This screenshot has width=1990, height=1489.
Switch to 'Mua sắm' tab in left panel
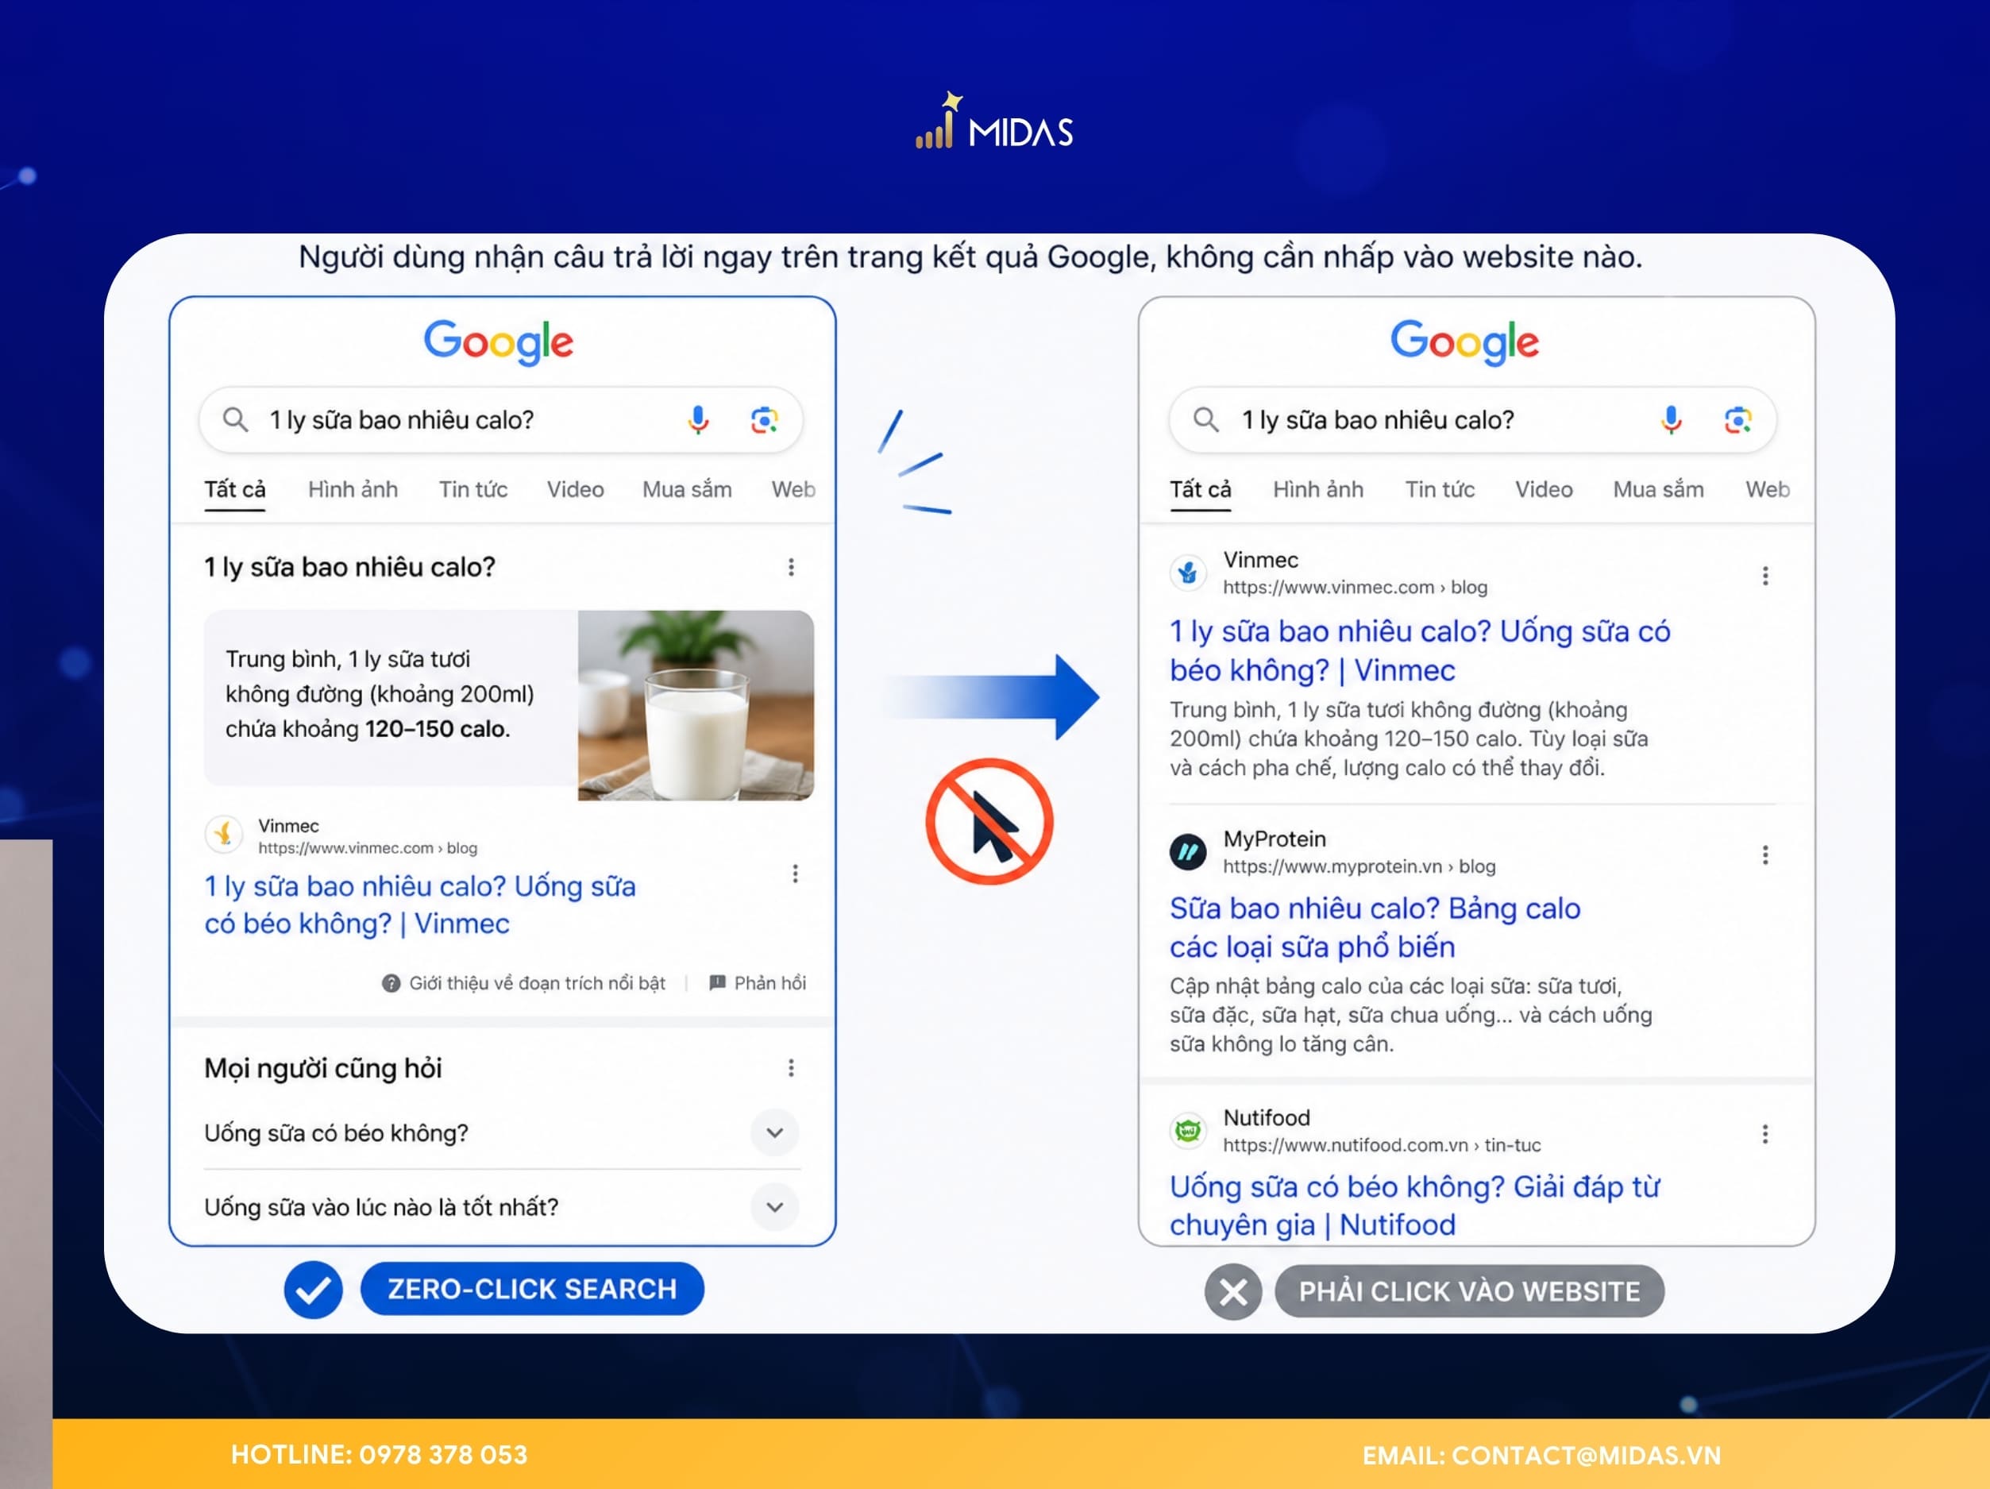coord(688,489)
